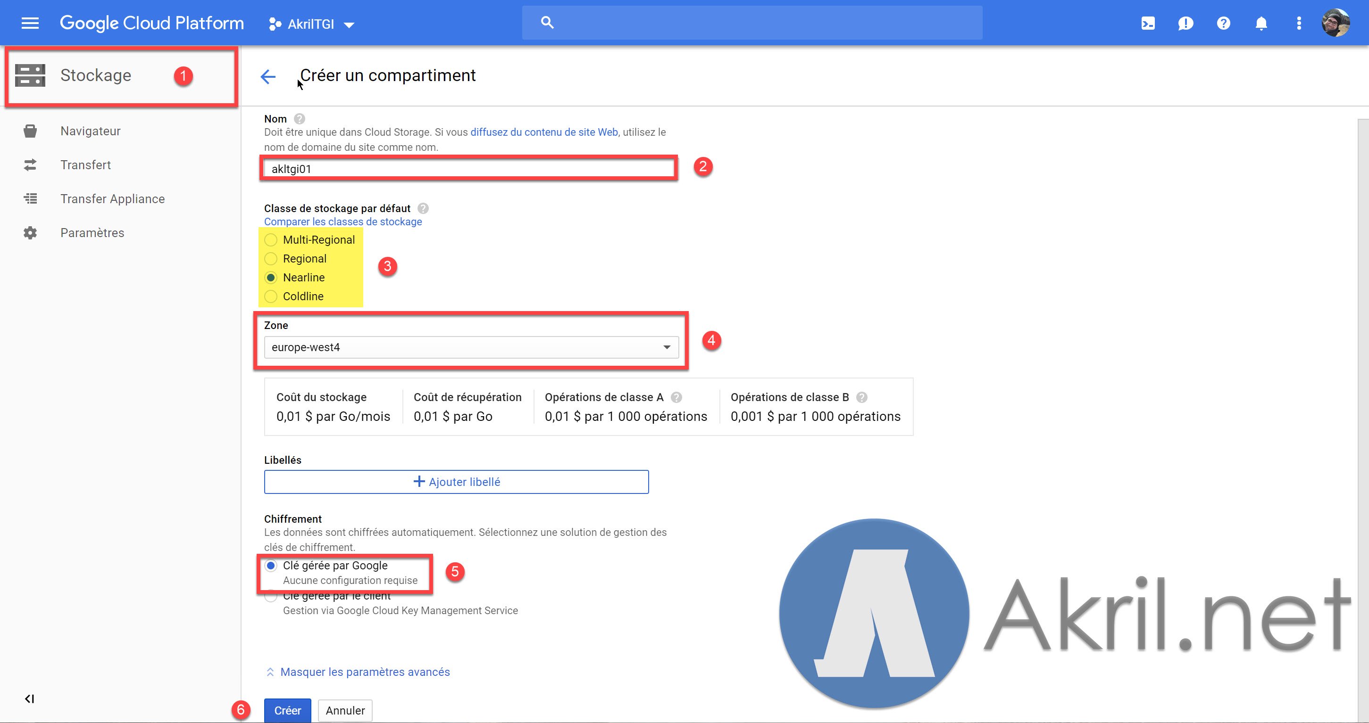Open the Navigateur sidebar item
Screen dimensions: 1369x723
(x=91, y=131)
